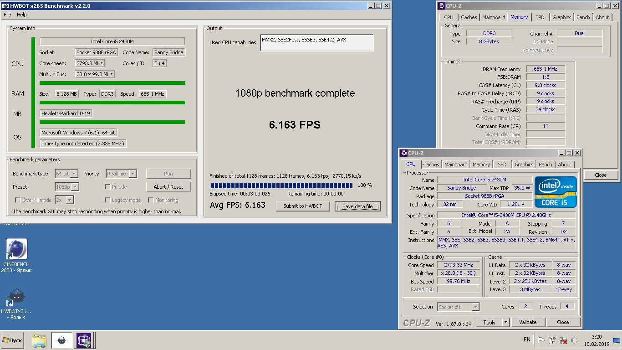The image size is (622, 350).
Task: Select Mainboard tab in back CPU-Z window
Action: [x=494, y=17]
